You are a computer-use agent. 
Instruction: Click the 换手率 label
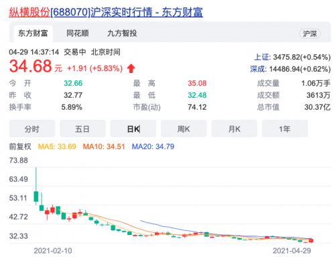(x=20, y=107)
